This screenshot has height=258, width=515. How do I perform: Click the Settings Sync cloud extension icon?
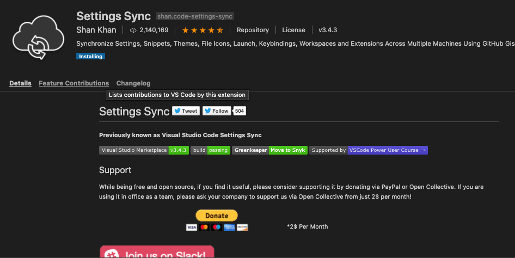[39, 37]
